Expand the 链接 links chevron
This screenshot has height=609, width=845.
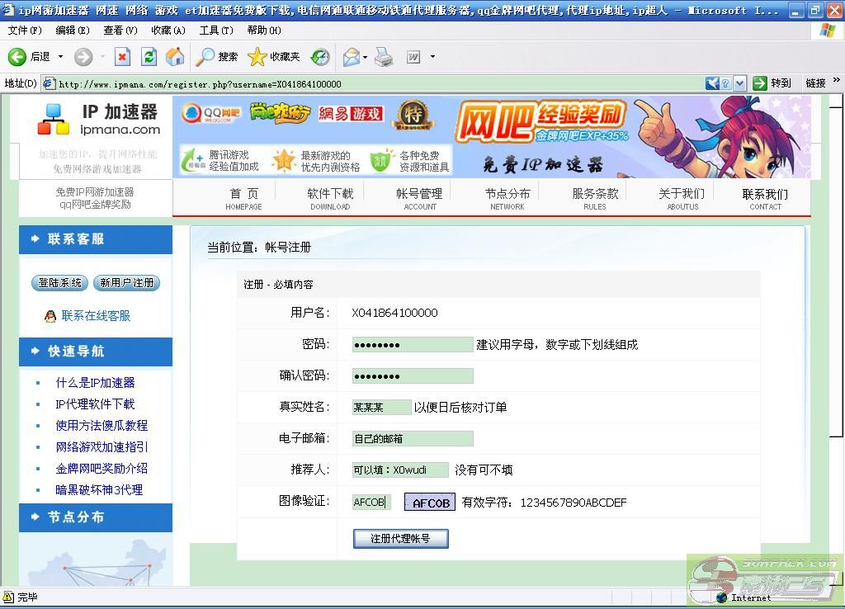point(834,83)
